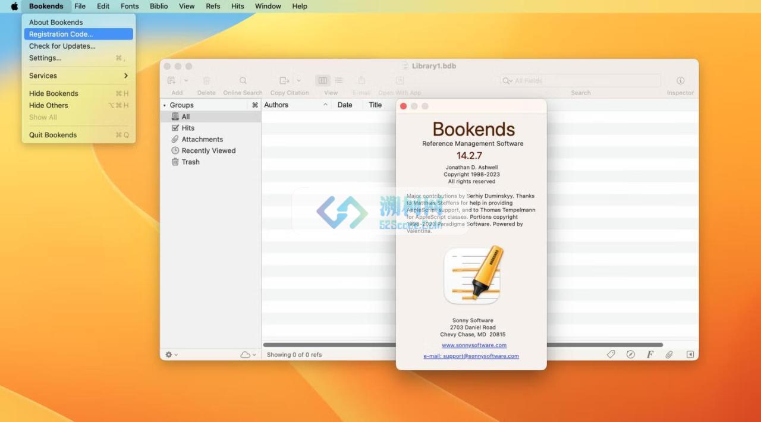The image size is (761, 422).
Task: Click the Delete trash toolbar icon
Action: [206, 80]
